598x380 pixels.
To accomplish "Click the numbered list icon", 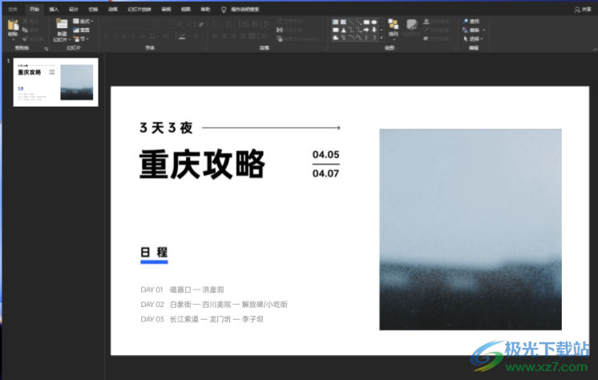I will pyautogui.click(x=228, y=24).
